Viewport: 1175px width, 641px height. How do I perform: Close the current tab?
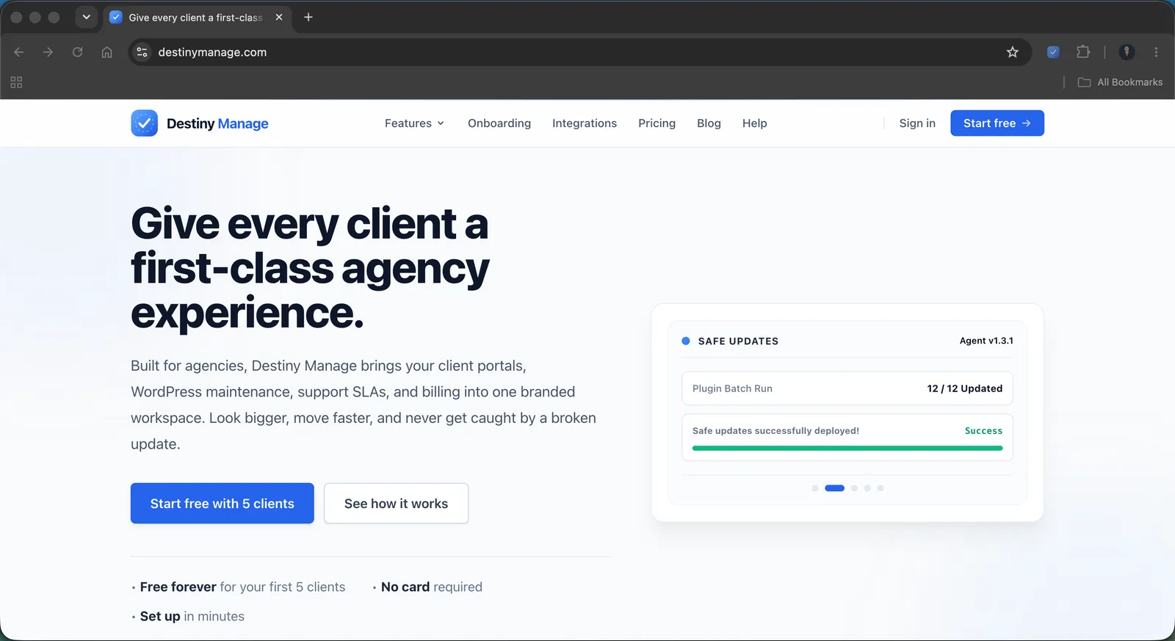279,17
